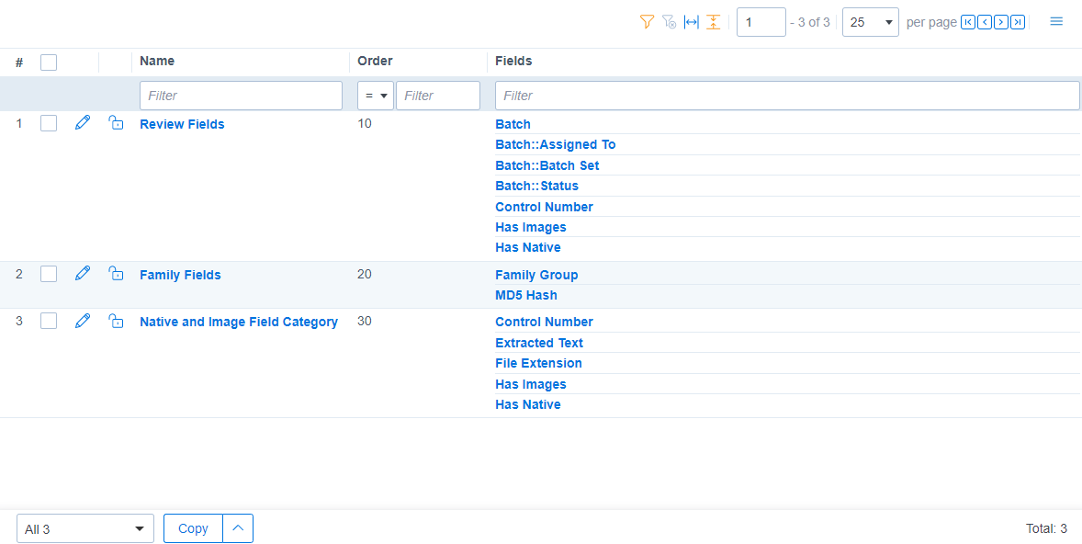Check Native and Image Field Category checkbox

click(x=49, y=321)
